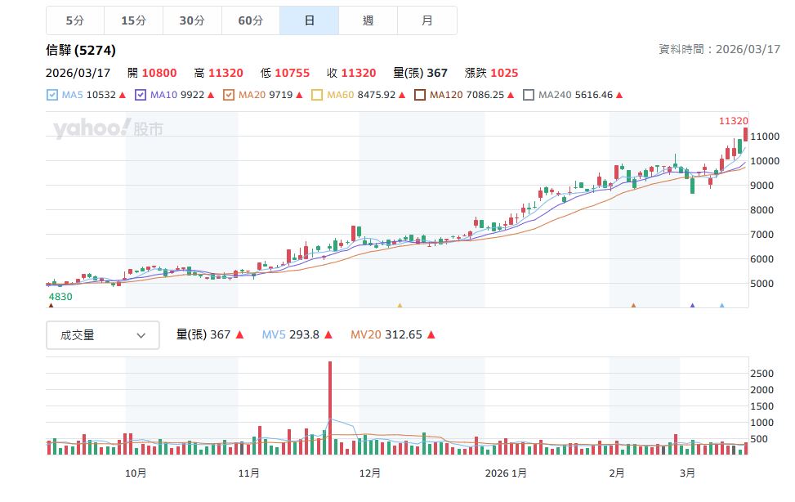This screenshot has width=795, height=502.
Task: Click the purple triangle marker at chart bottom
Action: pos(692,303)
